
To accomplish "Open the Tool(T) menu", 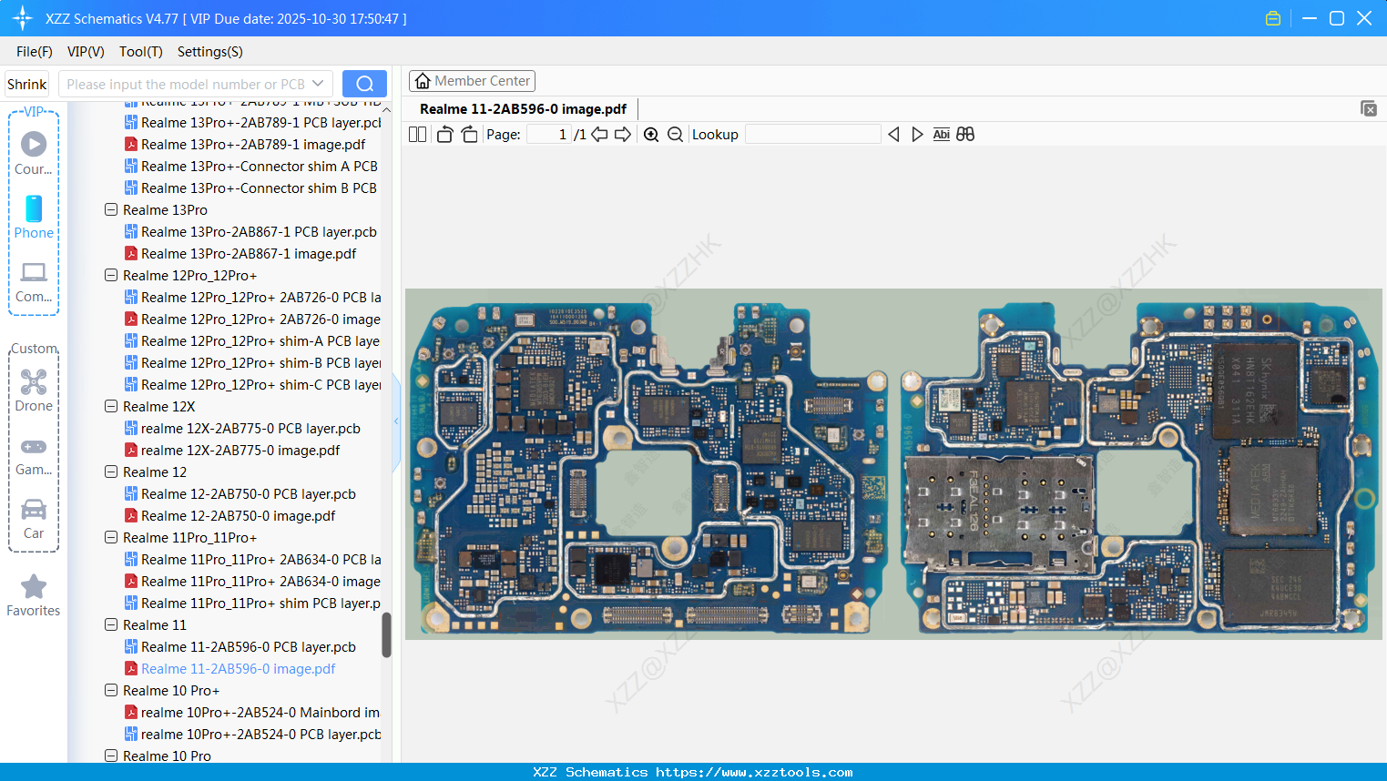I will [x=141, y=52].
